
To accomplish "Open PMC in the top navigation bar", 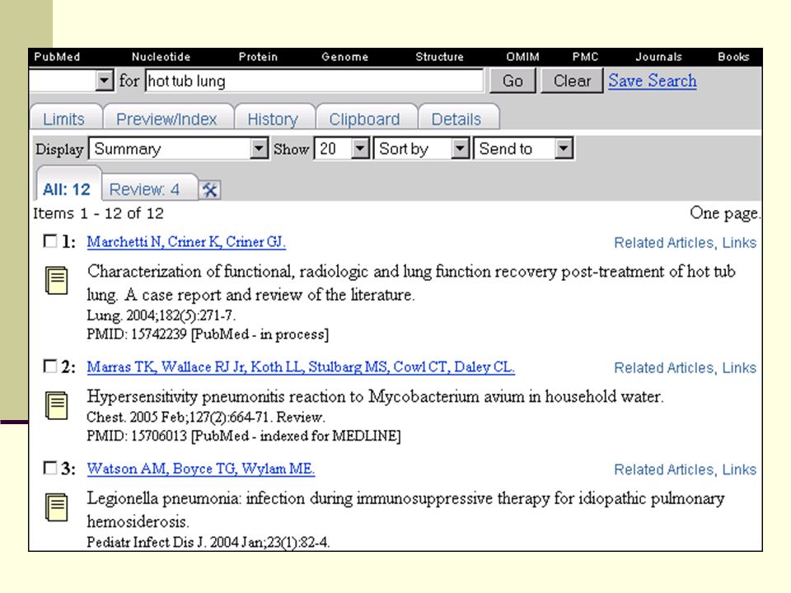I will (x=585, y=57).
